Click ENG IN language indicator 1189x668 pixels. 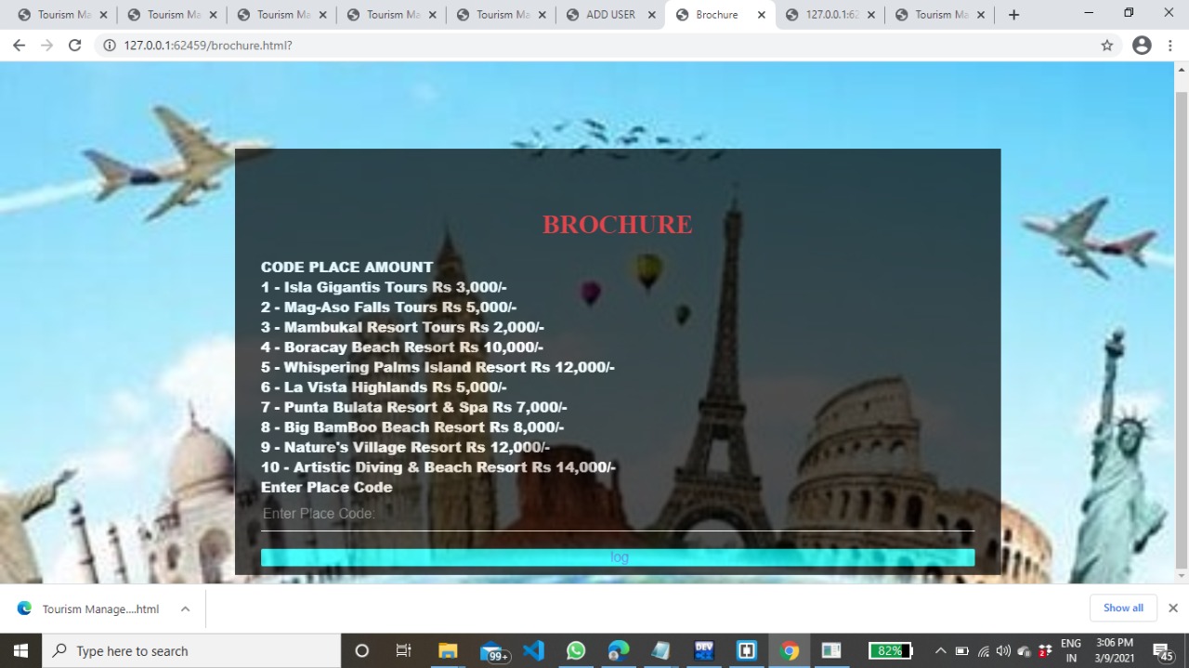click(x=1071, y=650)
